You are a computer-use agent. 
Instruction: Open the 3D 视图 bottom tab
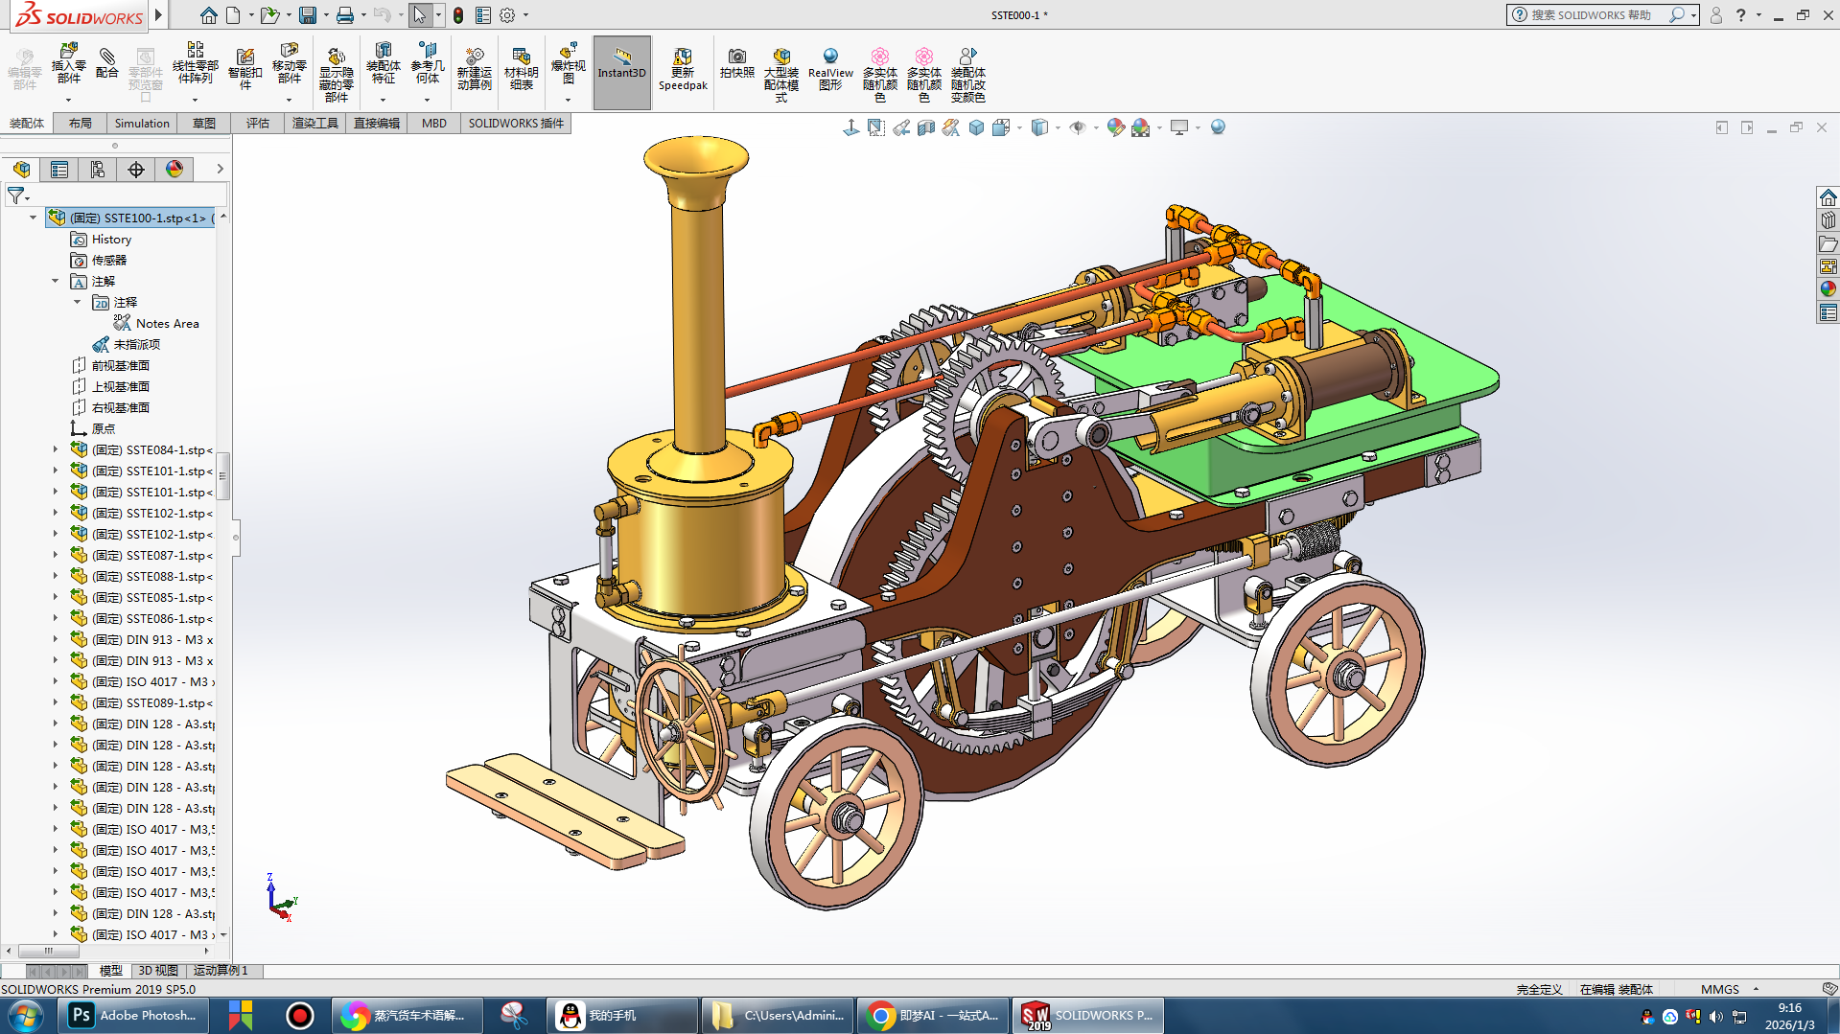coord(158,971)
